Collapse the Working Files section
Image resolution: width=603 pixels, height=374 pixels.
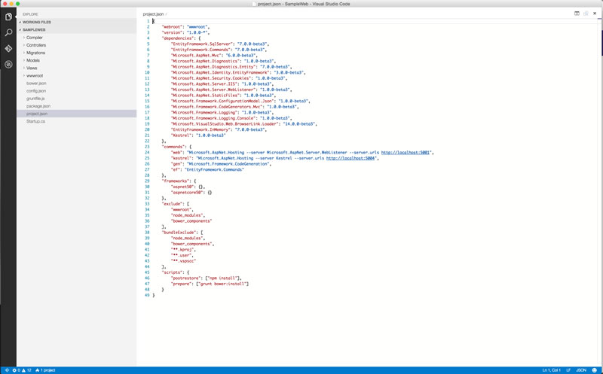tap(36, 22)
